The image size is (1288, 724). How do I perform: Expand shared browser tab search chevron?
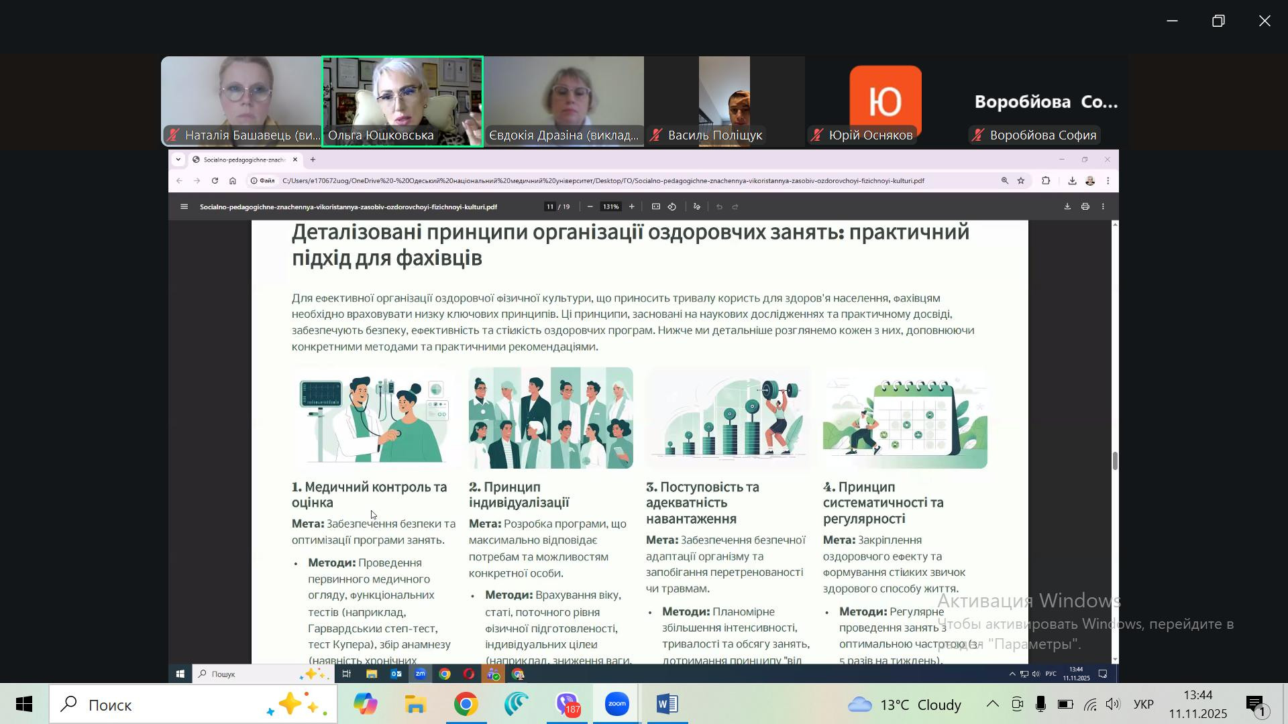(x=178, y=160)
